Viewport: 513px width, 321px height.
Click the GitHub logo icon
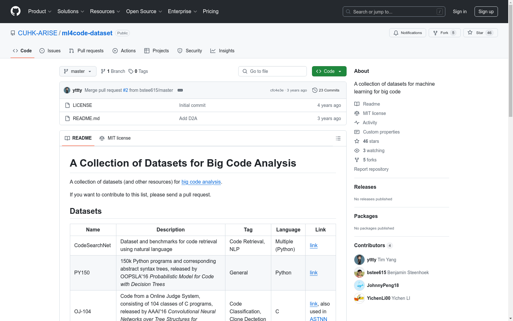[x=15, y=11]
